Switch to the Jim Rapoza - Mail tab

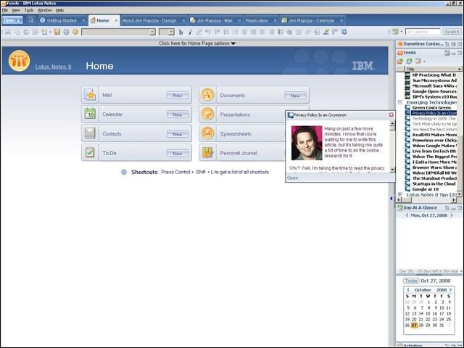[x=215, y=20]
